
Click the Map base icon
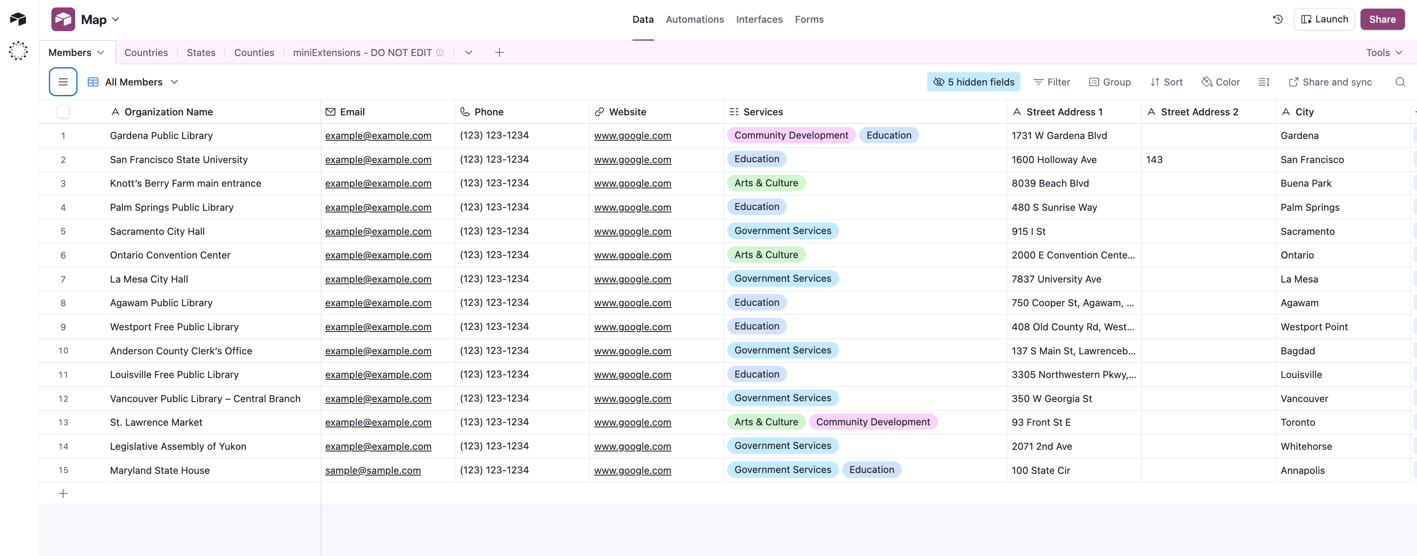click(x=63, y=19)
